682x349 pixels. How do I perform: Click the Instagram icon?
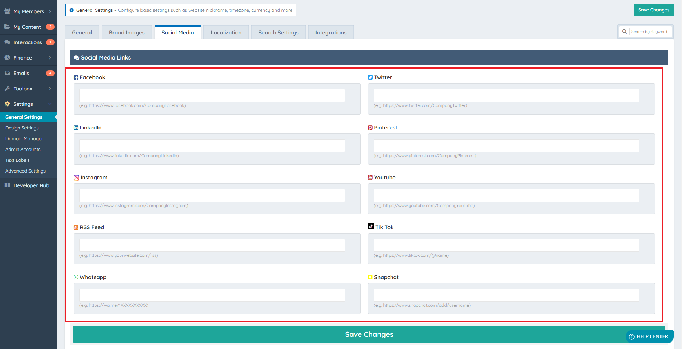(76, 177)
